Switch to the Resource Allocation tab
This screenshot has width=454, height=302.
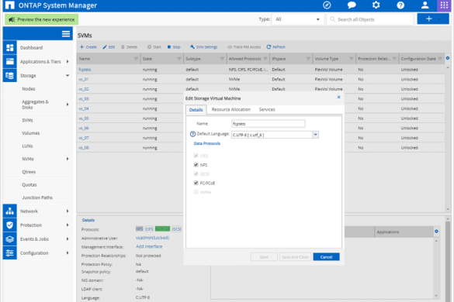coord(231,109)
